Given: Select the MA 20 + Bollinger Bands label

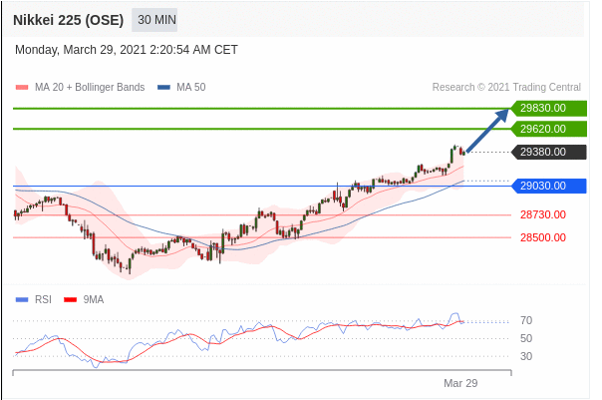Looking at the screenshot, I should pos(90,87).
